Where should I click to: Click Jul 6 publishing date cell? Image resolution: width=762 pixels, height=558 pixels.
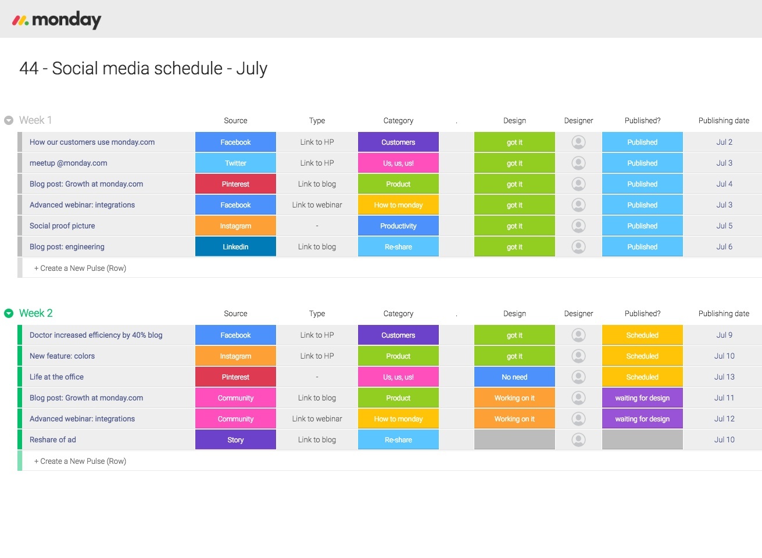[724, 247]
